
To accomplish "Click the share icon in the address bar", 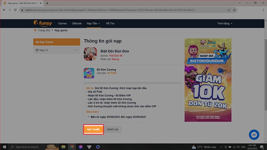I will coord(229,10).
